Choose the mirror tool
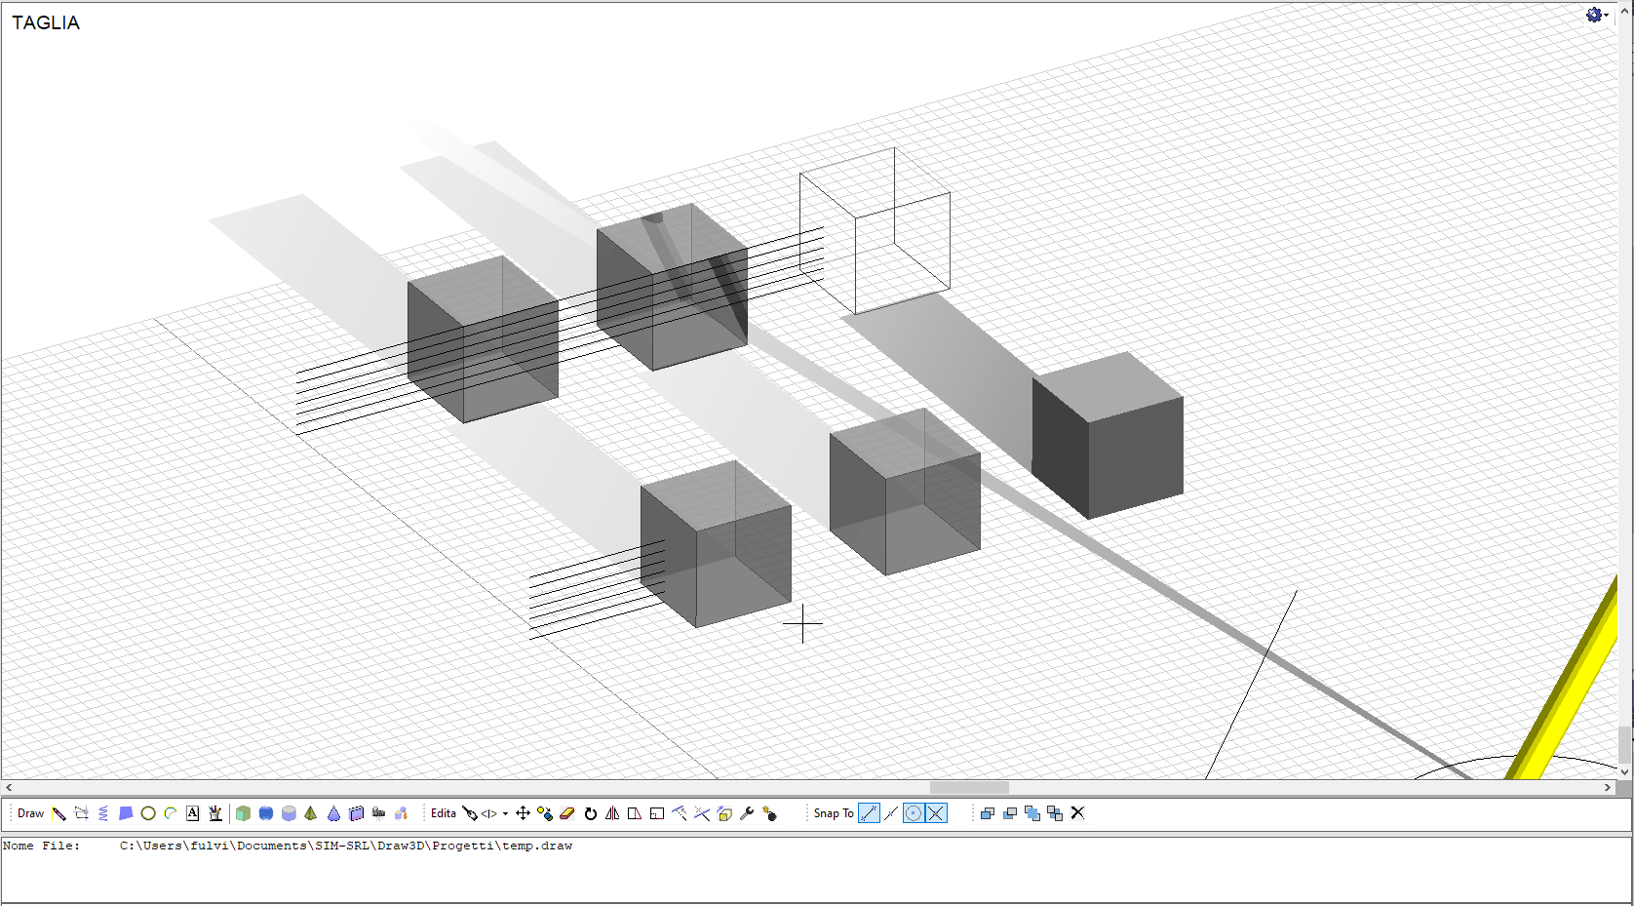 (612, 813)
